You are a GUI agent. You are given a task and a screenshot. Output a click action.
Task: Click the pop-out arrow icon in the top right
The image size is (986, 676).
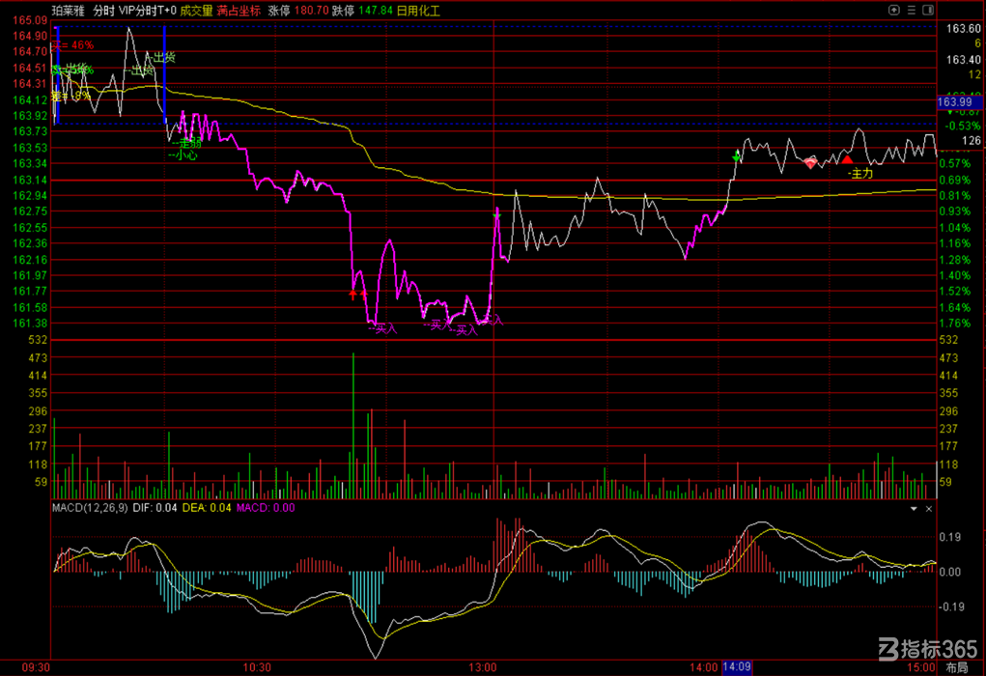click(x=893, y=10)
